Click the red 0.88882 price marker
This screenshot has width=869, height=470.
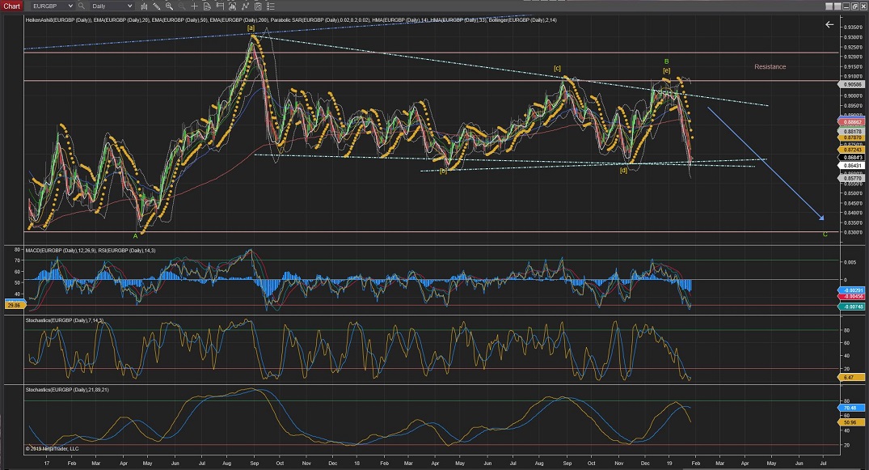click(x=852, y=122)
